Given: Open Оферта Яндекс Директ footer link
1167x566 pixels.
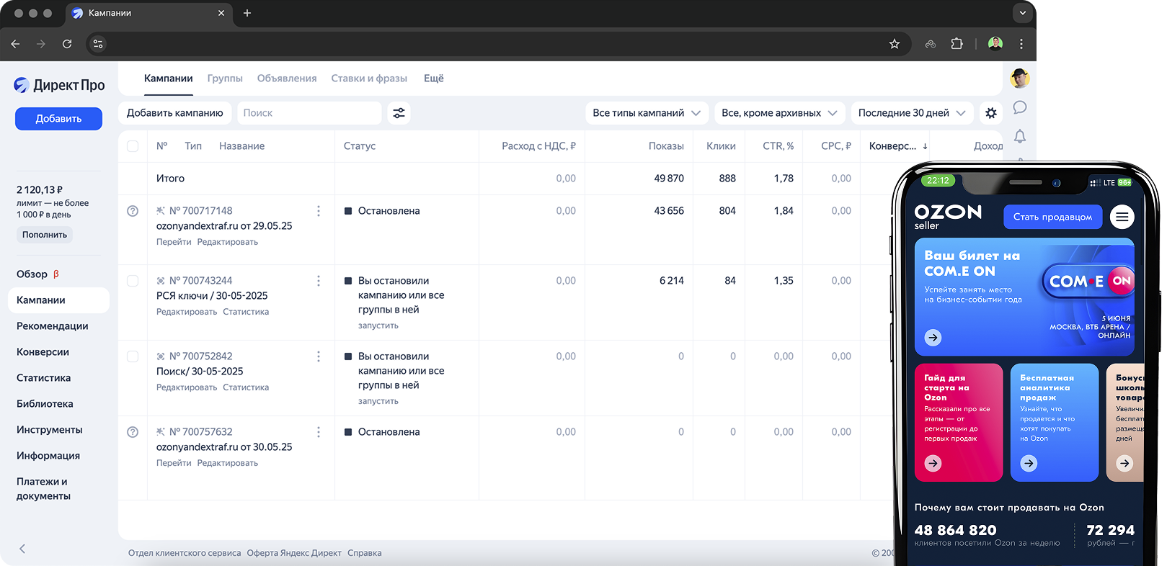Looking at the screenshot, I should pos(294,553).
